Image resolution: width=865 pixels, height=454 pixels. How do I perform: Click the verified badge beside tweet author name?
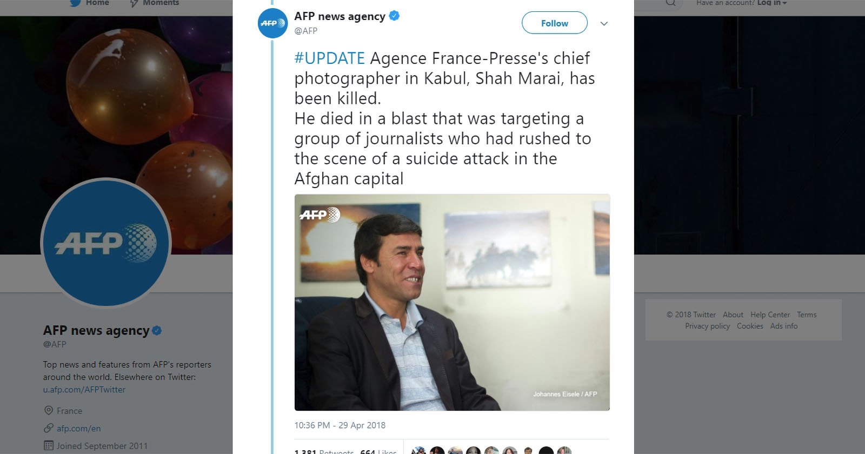(x=395, y=16)
